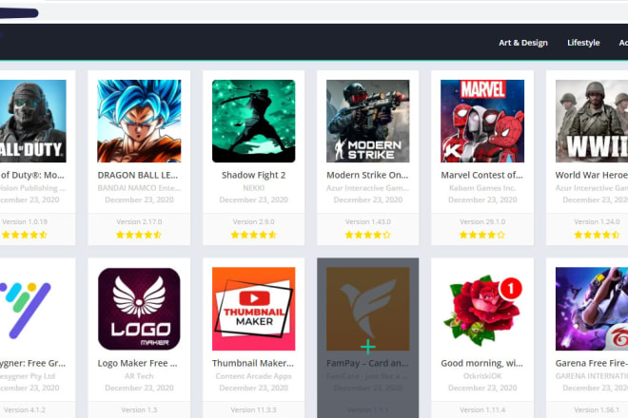Click the Azur Interactive developer under Modern Strike
Screen dimensions: 628x418
367,187
